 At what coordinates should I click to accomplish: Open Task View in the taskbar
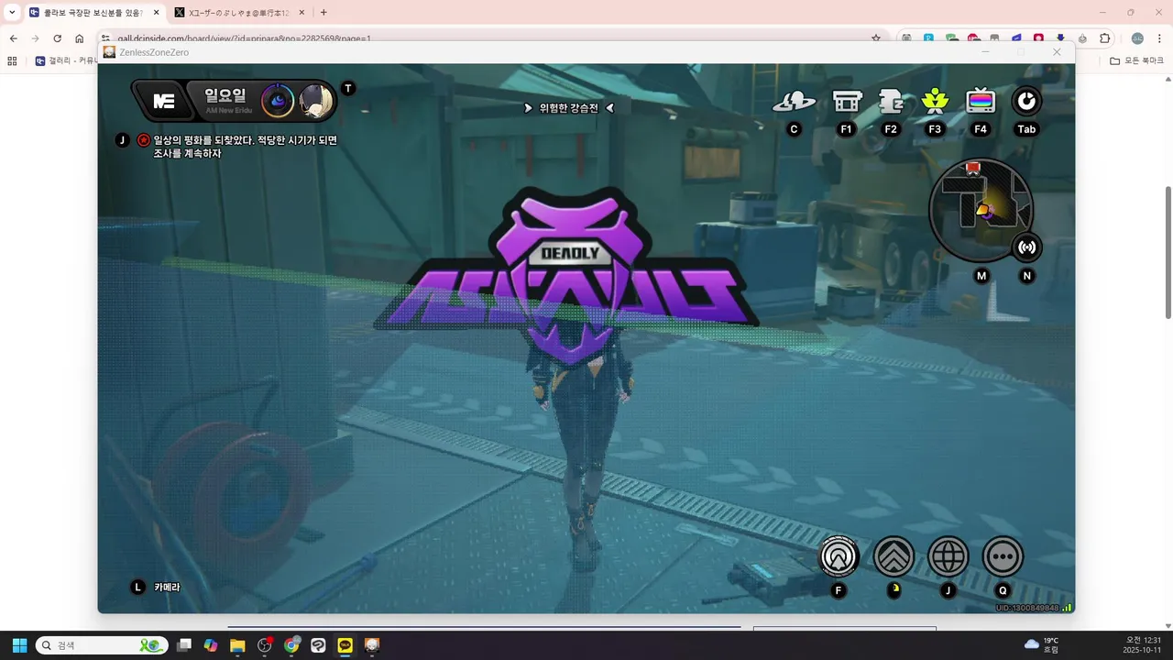pos(184,645)
